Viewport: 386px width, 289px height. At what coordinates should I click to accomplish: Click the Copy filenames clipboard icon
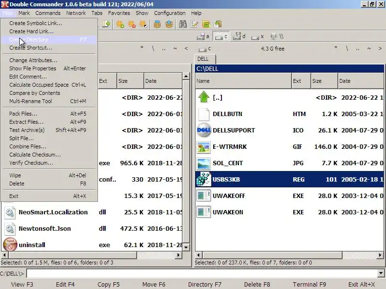tap(218, 24)
